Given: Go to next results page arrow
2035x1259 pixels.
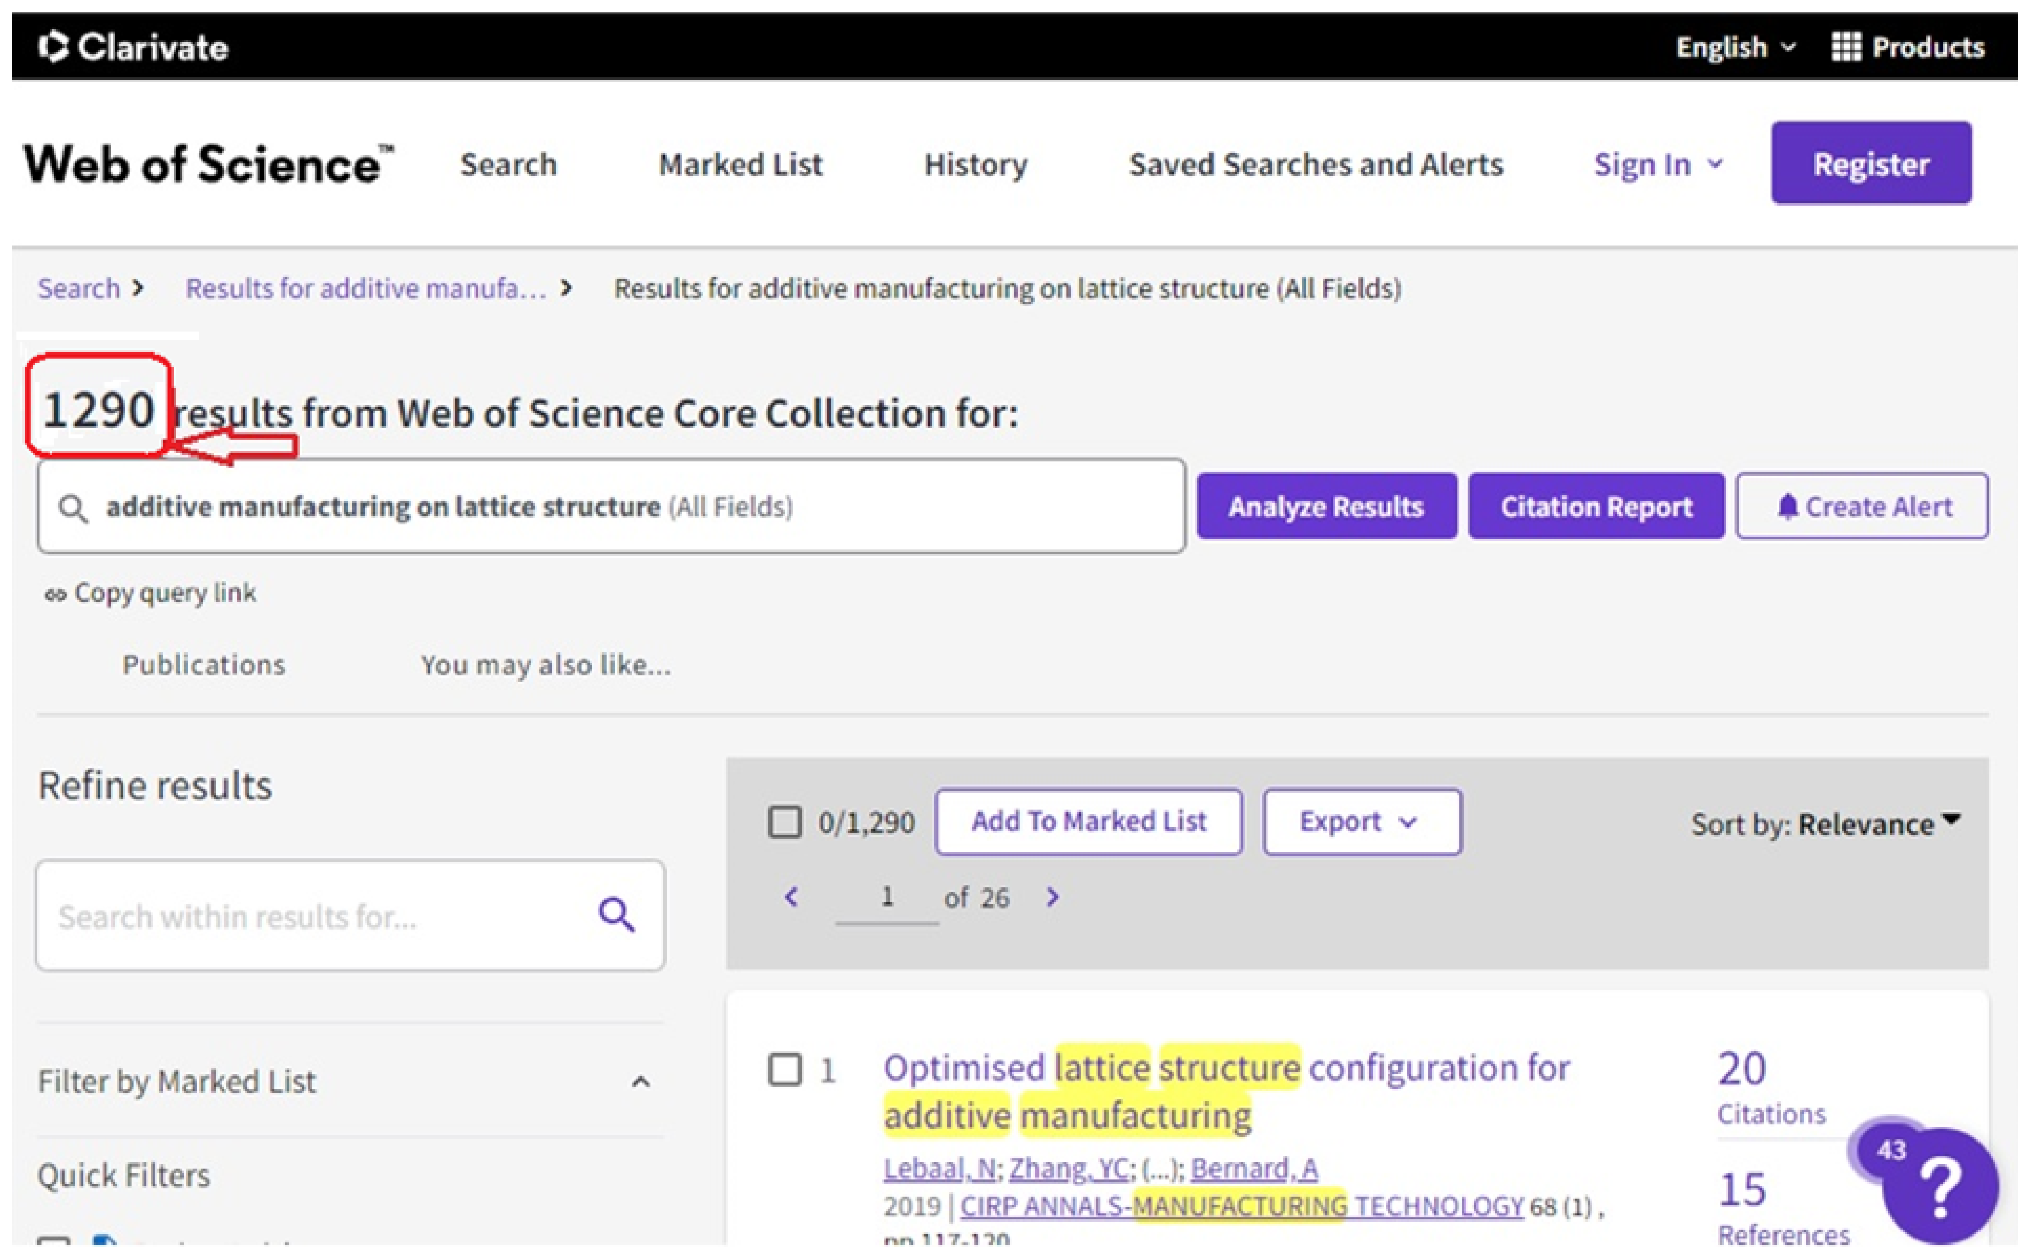Looking at the screenshot, I should point(1052,897).
